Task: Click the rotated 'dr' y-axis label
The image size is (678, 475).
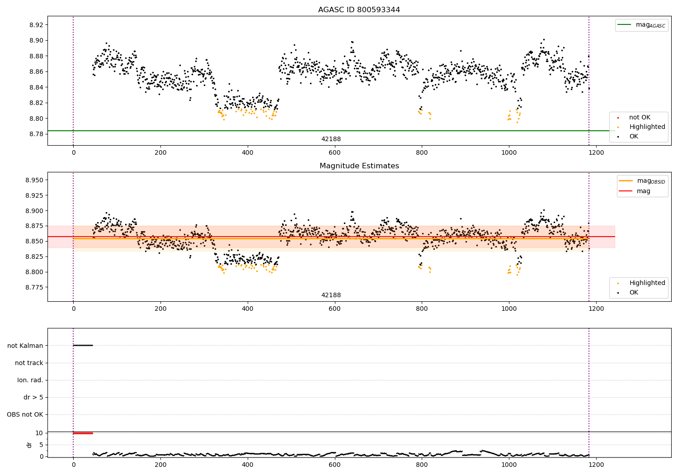Action: click(x=29, y=445)
